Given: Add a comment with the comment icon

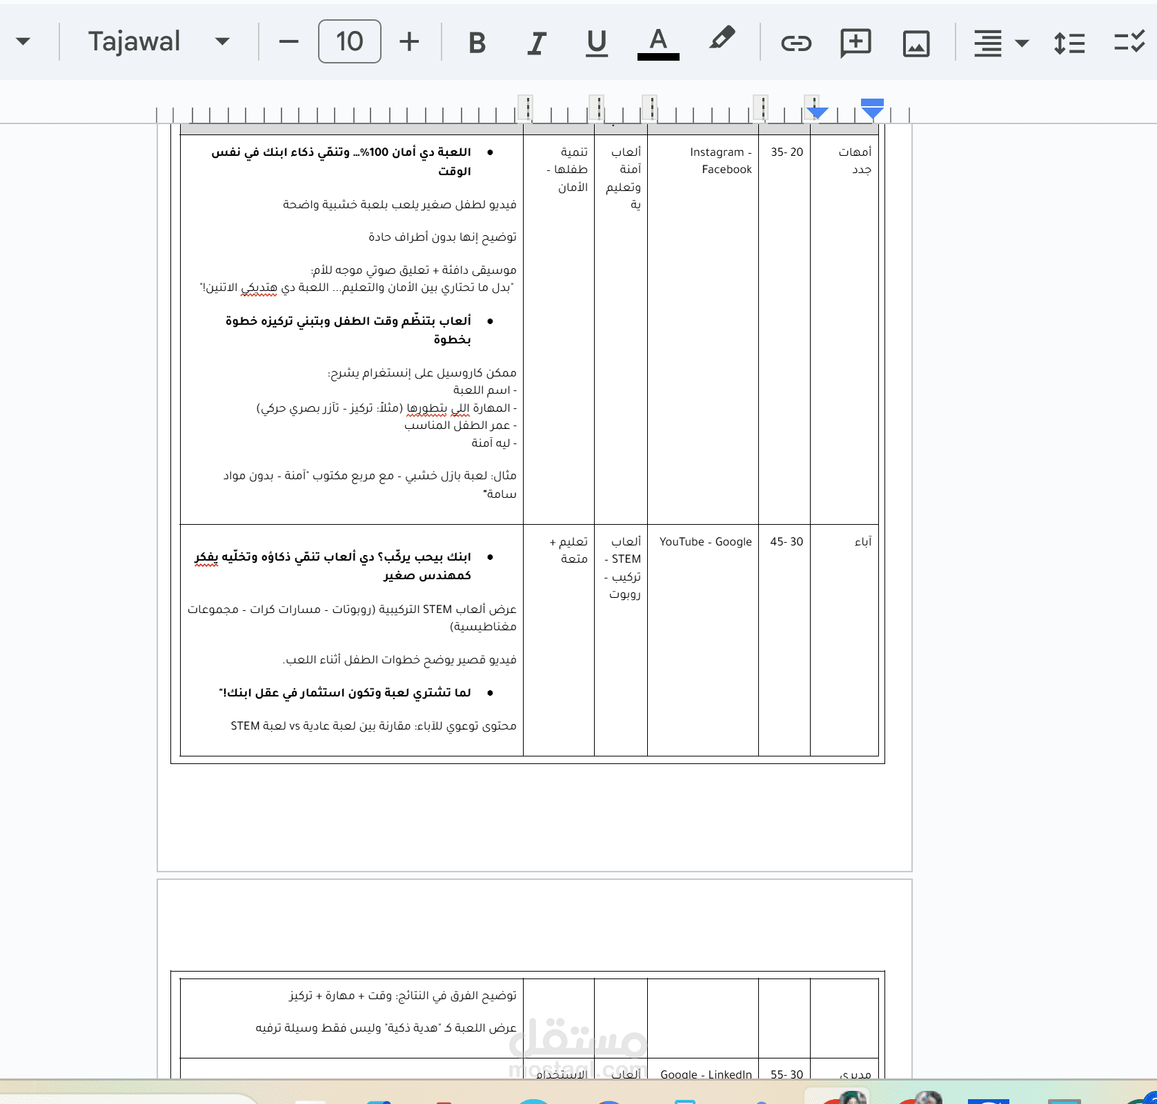Looking at the screenshot, I should point(856,43).
